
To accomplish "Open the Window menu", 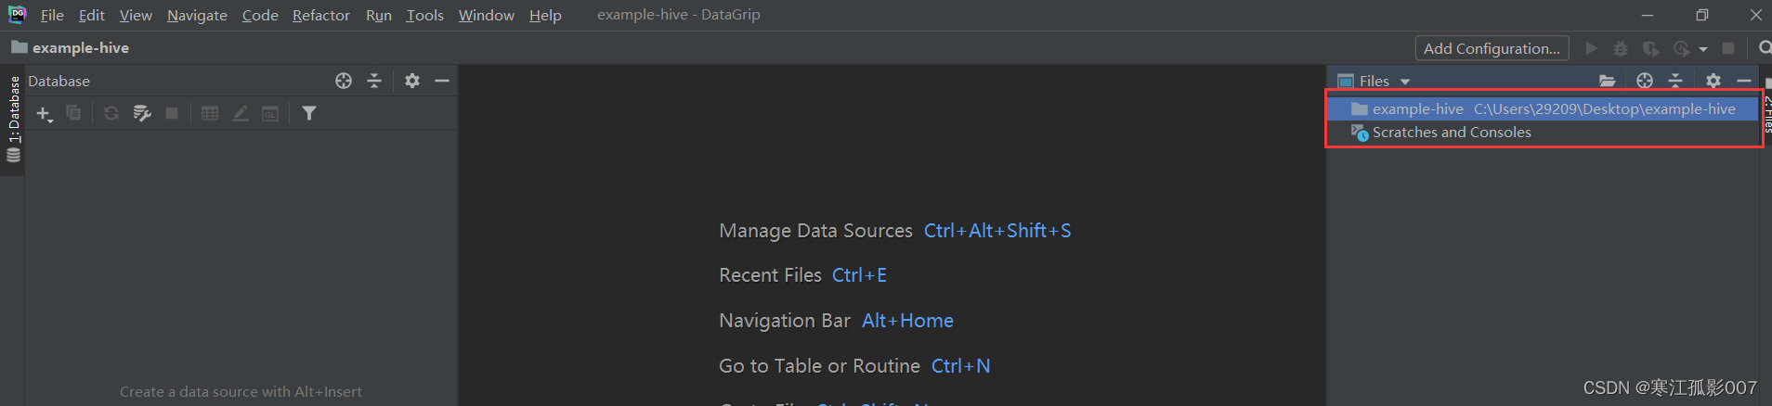I will click(x=486, y=15).
